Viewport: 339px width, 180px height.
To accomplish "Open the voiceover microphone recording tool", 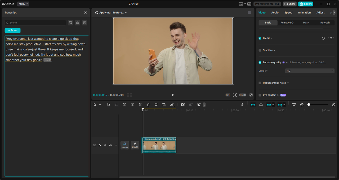I will [242, 104].
